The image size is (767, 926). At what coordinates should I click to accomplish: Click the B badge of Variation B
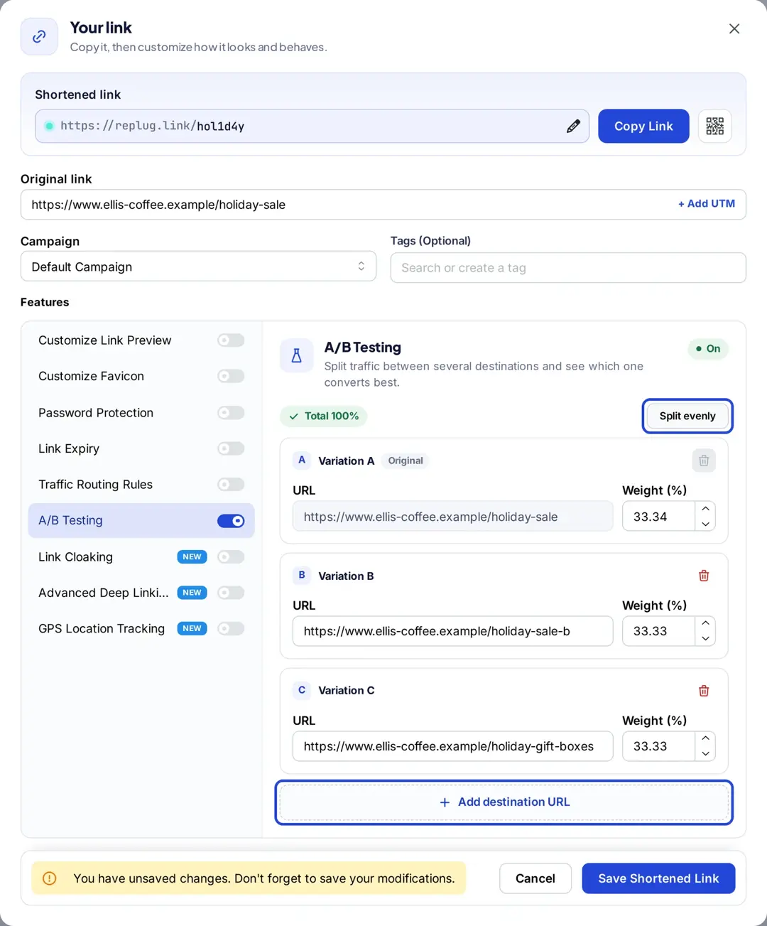[x=302, y=575]
